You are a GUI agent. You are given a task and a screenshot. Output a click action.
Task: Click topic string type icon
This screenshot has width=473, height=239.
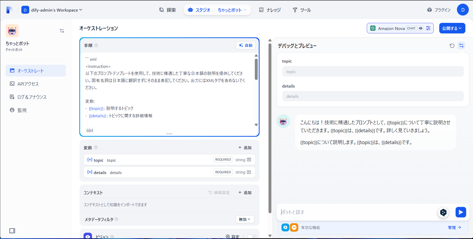[x=249, y=160]
